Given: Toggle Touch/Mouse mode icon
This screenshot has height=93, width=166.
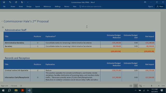Looking at the screenshot, I should (22, 2).
